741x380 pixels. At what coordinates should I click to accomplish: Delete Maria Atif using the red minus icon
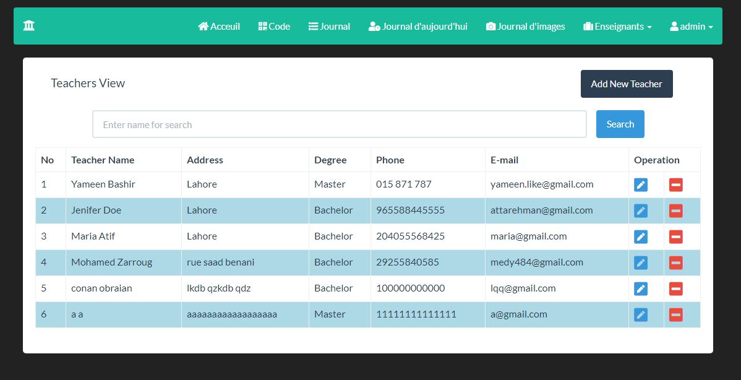(x=676, y=237)
